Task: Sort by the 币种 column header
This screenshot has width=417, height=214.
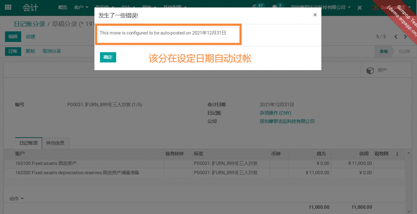Action: pyautogui.click(x=279, y=154)
